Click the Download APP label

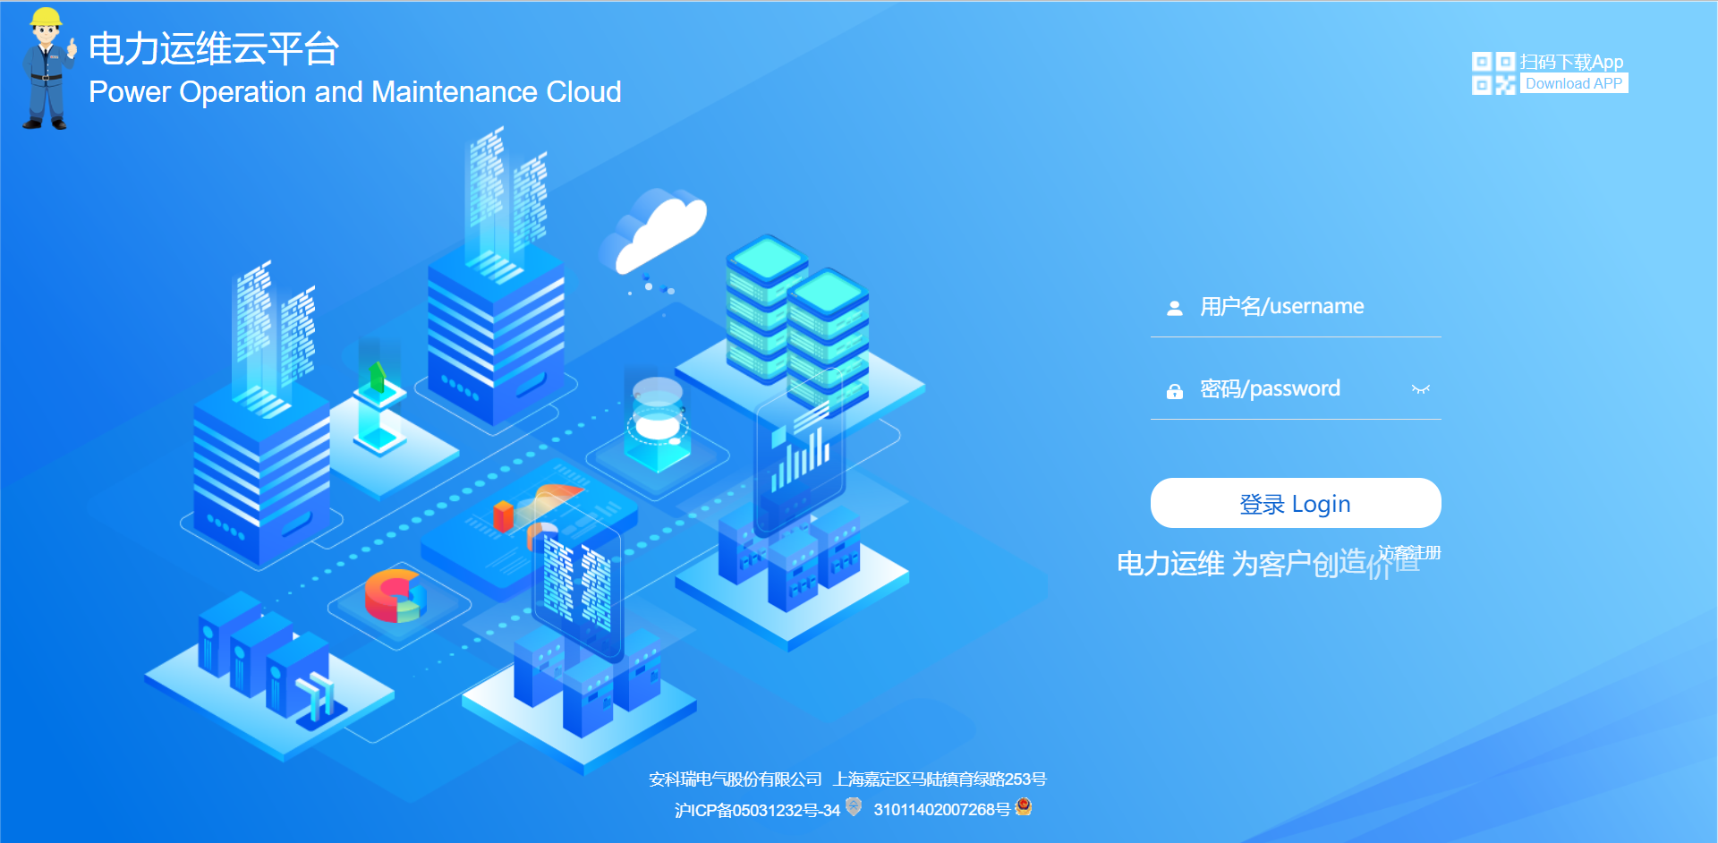1573,84
